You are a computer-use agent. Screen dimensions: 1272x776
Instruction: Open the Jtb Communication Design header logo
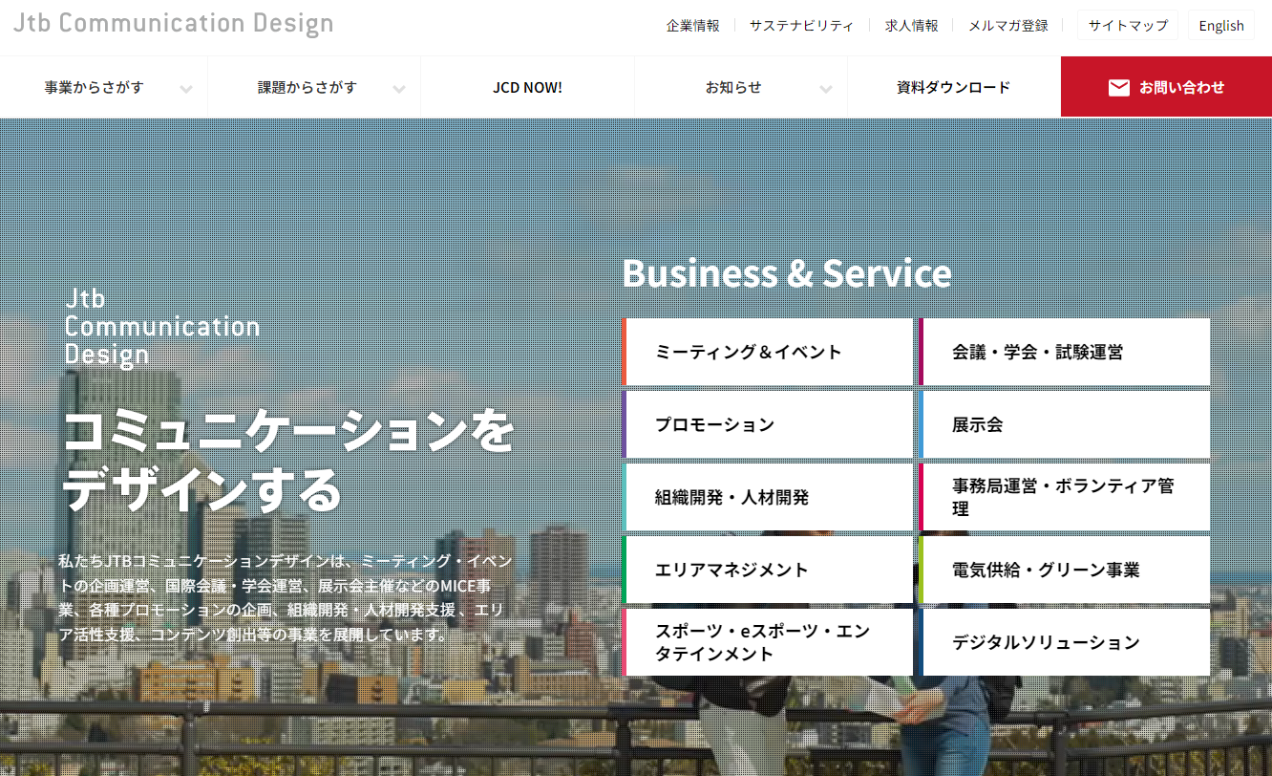click(x=174, y=23)
